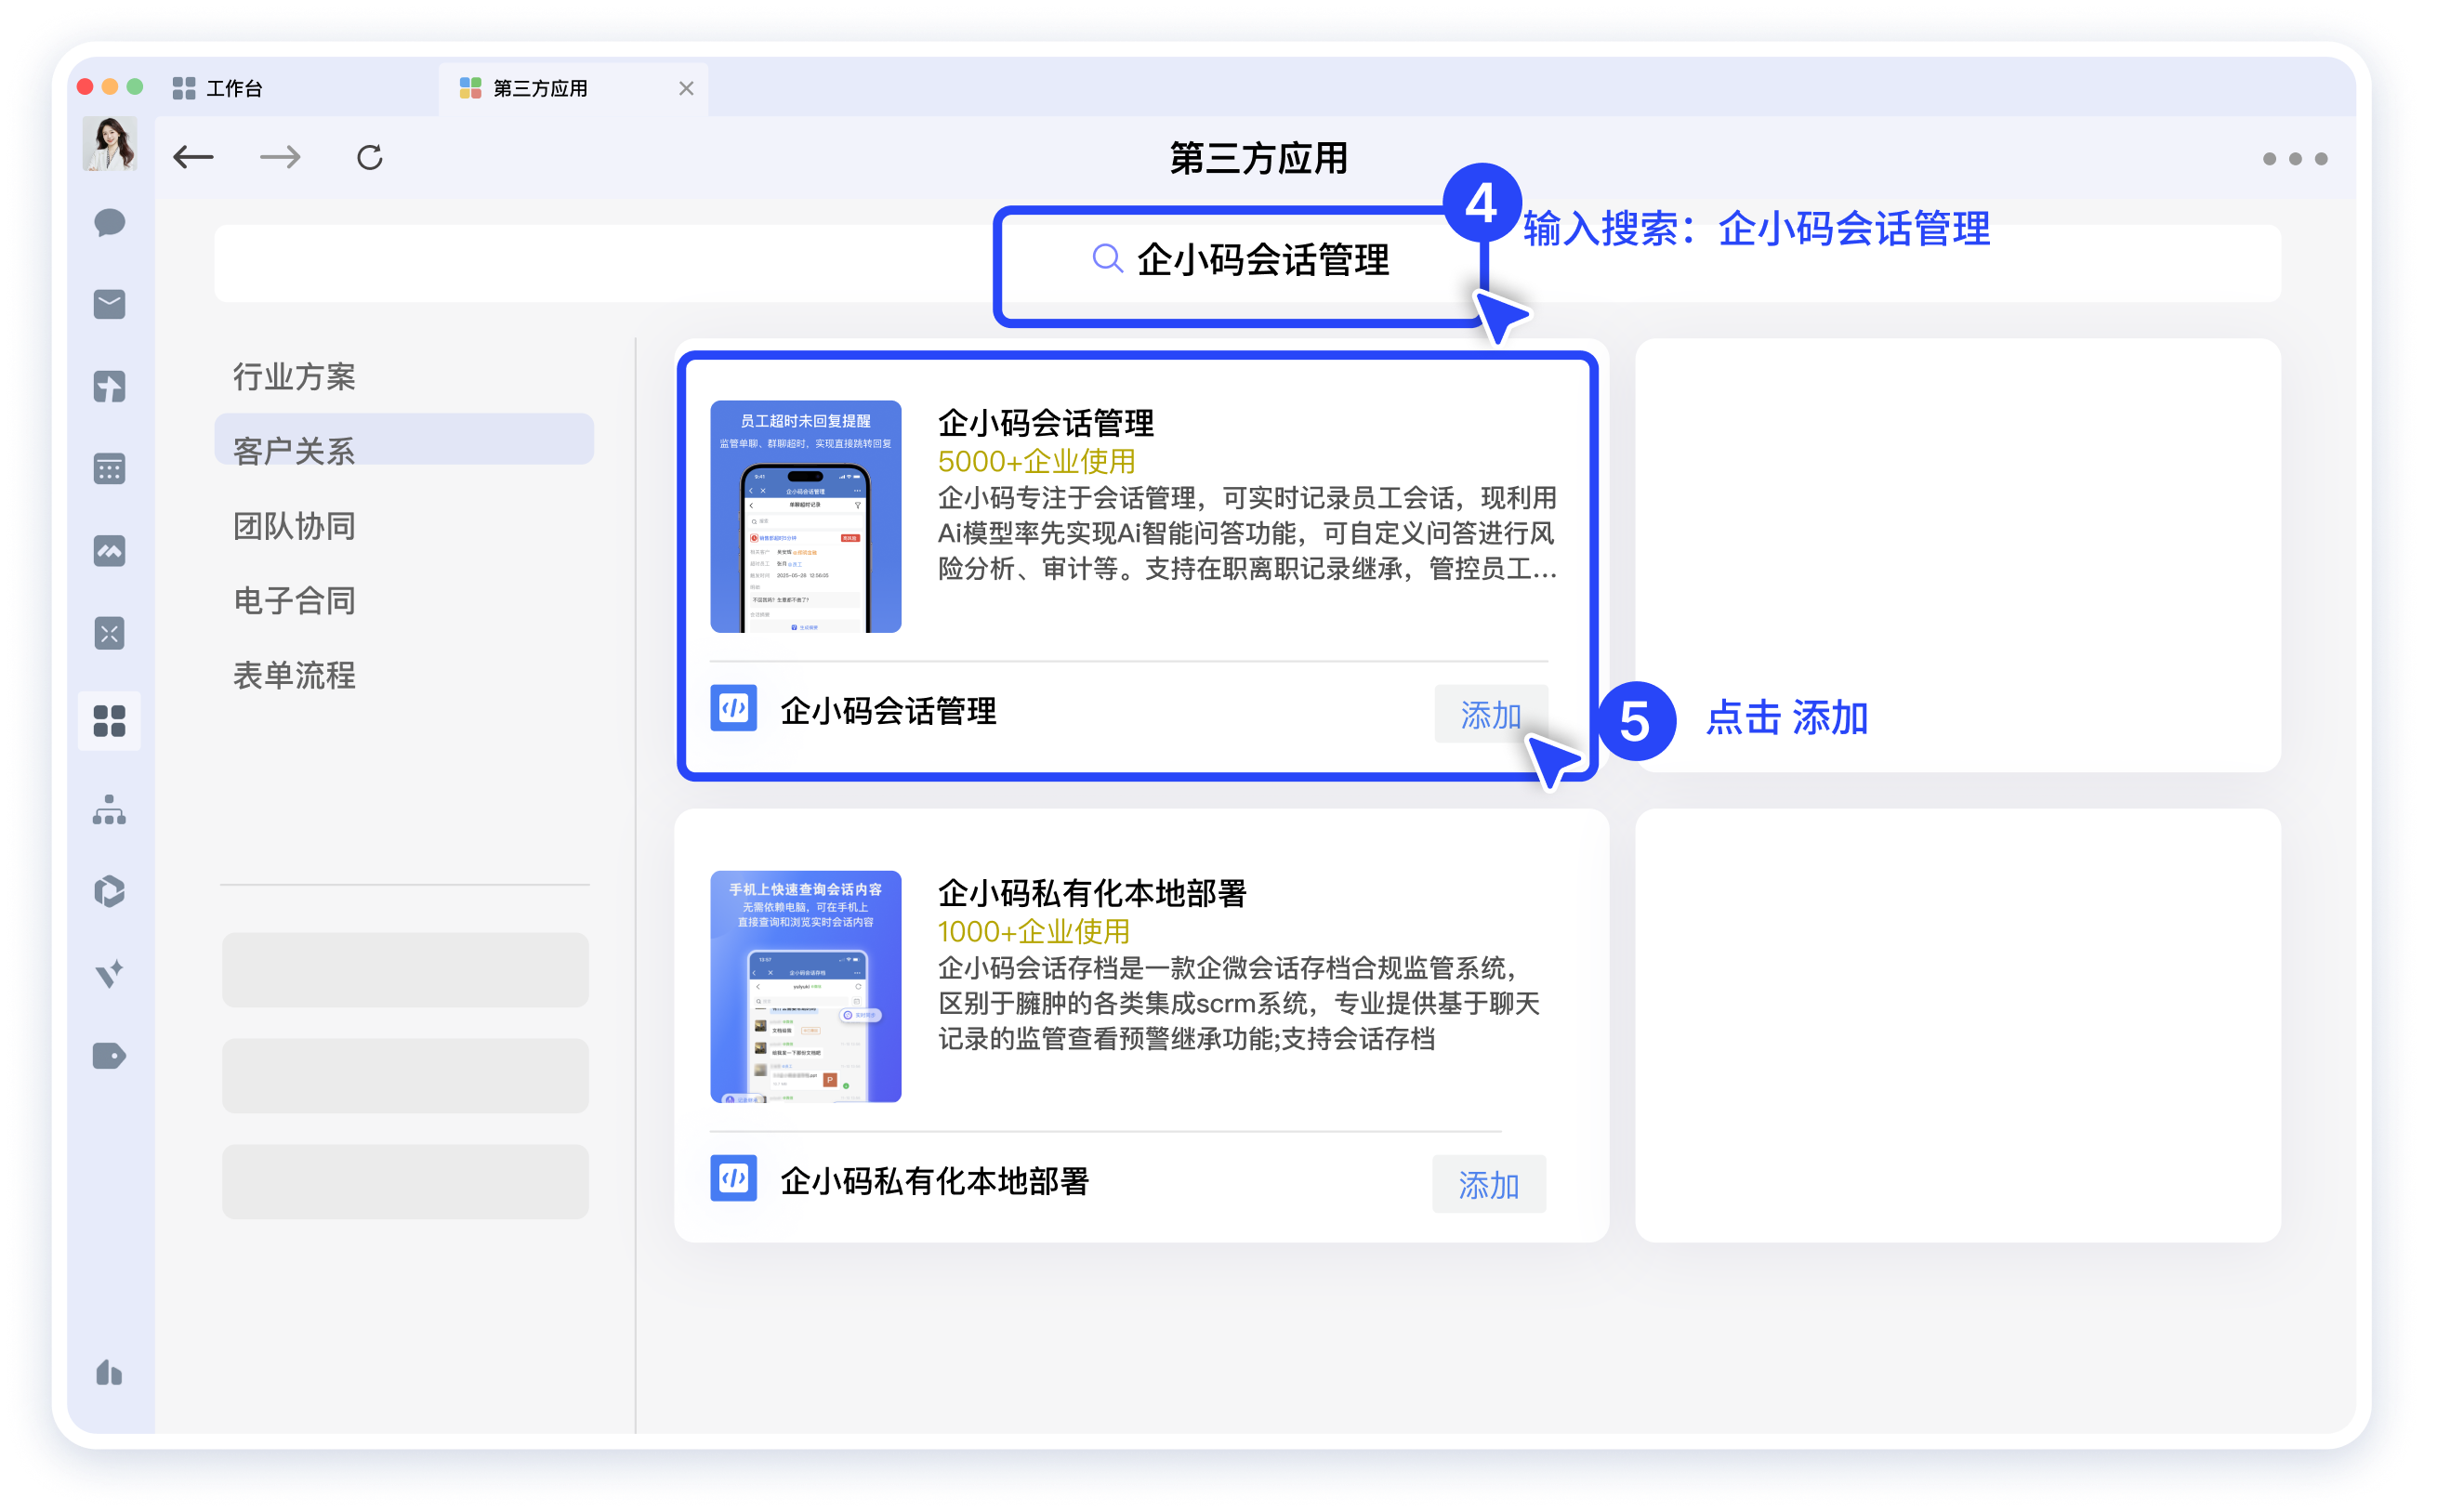Open the organization contacts hierarchy icon
This screenshot has width=2437, height=1512.
coord(109,810)
